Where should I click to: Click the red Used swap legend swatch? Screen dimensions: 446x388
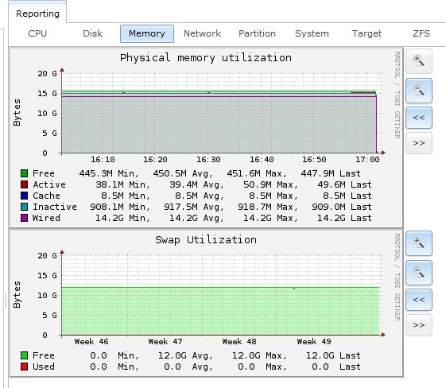coord(24,367)
